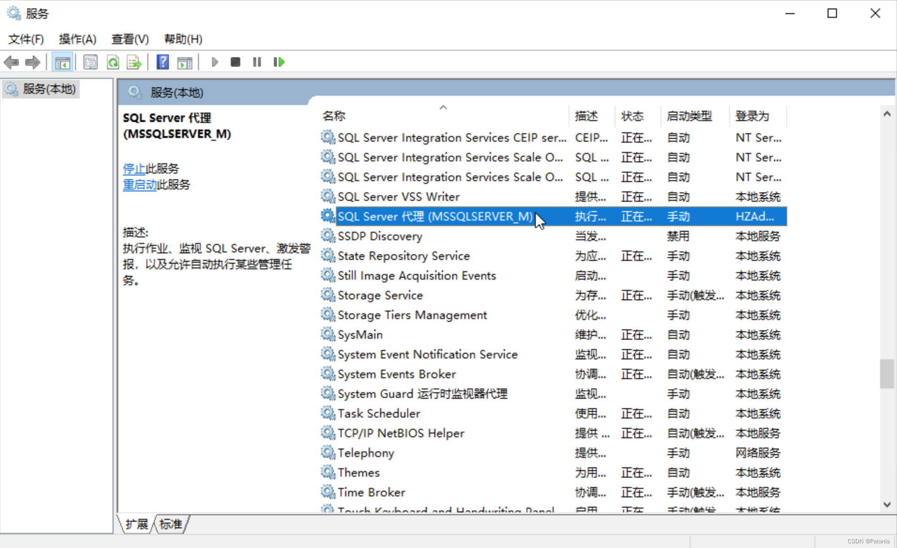Select the Themes service

tap(553, 472)
